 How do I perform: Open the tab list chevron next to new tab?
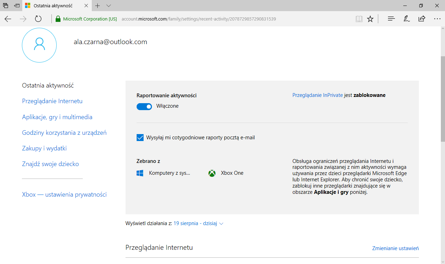tap(108, 6)
